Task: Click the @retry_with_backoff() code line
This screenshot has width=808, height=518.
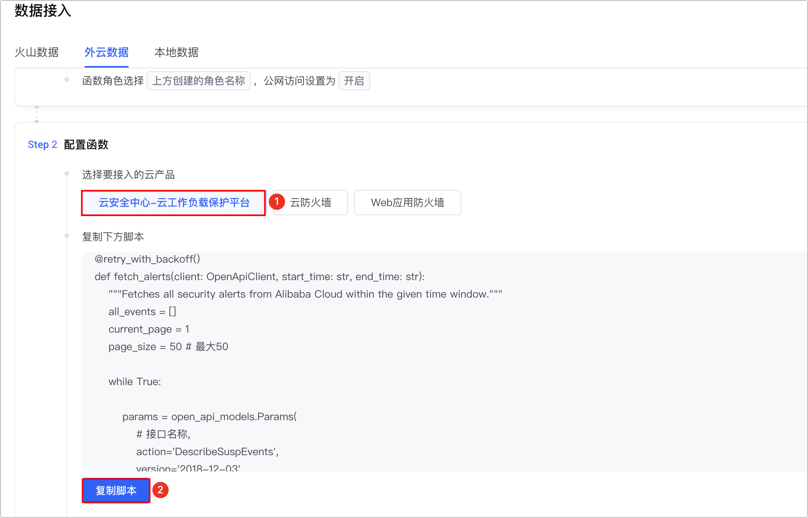Action: [x=147, y=259]
